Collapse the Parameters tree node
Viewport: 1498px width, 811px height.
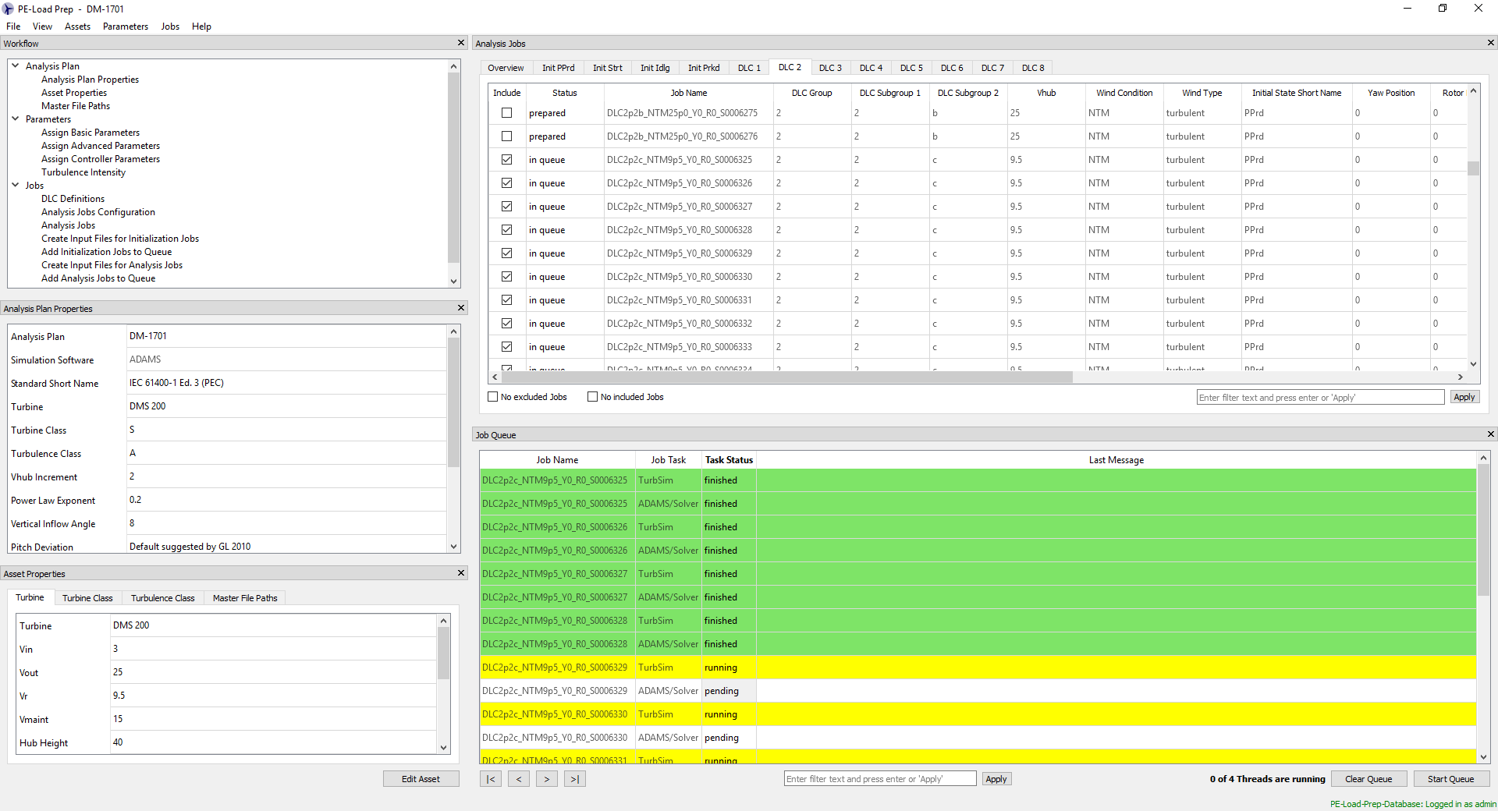pyautogui.click(x=16, y=119)
